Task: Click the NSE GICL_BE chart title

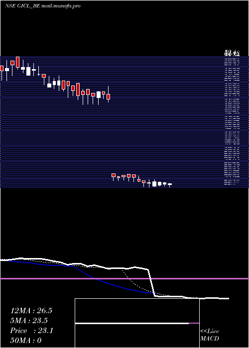Action: point(42,6)
